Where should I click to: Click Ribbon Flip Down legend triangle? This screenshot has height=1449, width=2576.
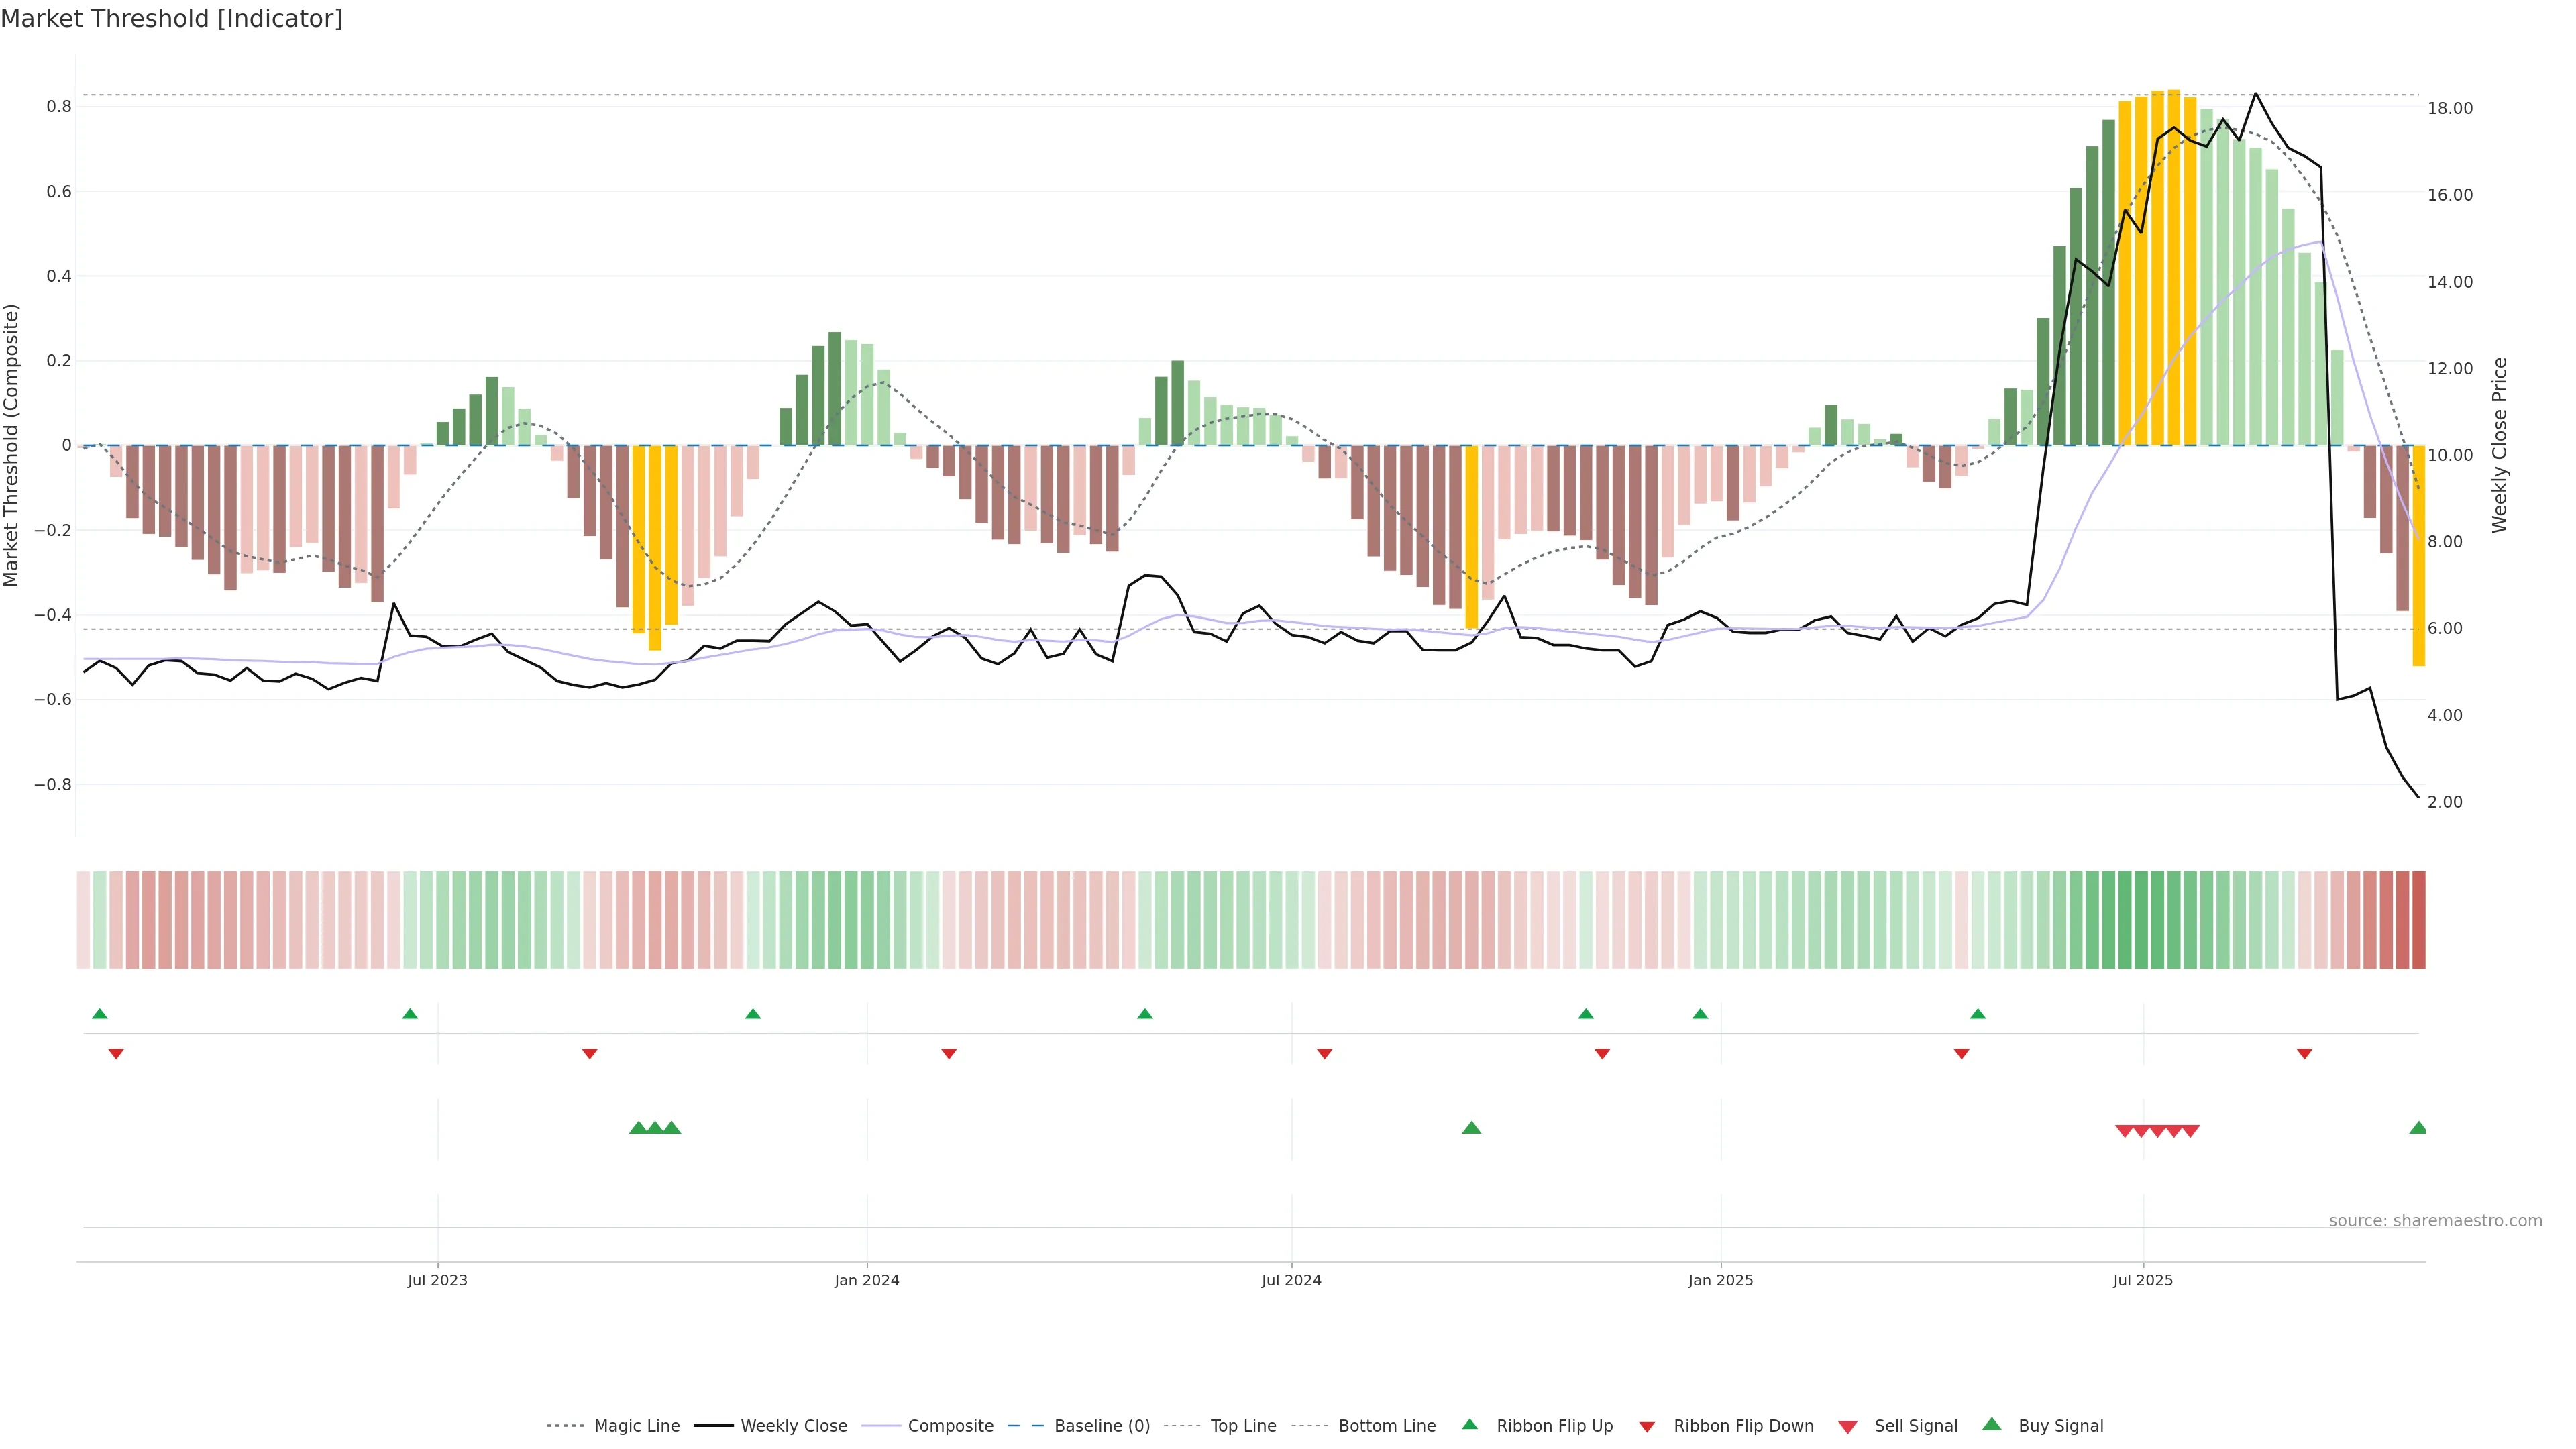tap(1646, 1427)
